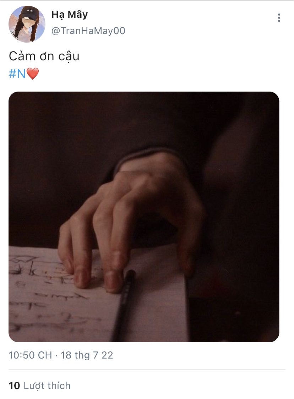
Task: Select the display name Hạ Mây
Action: click(70, 15)
